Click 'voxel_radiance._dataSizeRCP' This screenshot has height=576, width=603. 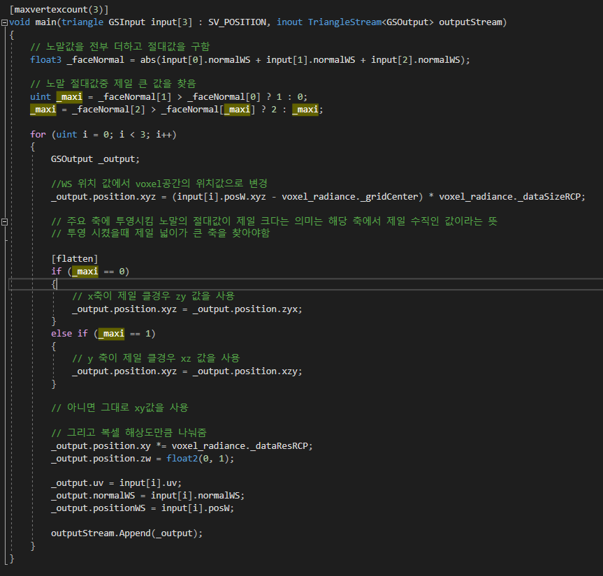tap(509, 197)
